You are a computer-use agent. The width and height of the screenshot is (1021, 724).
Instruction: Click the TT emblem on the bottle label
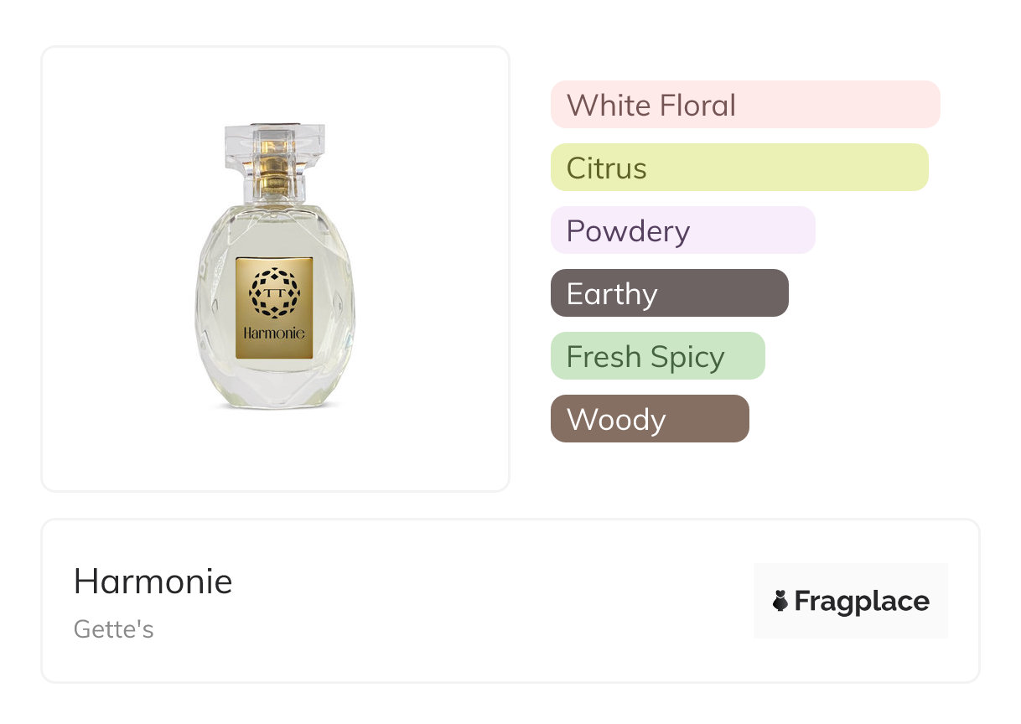click(274, 292)
